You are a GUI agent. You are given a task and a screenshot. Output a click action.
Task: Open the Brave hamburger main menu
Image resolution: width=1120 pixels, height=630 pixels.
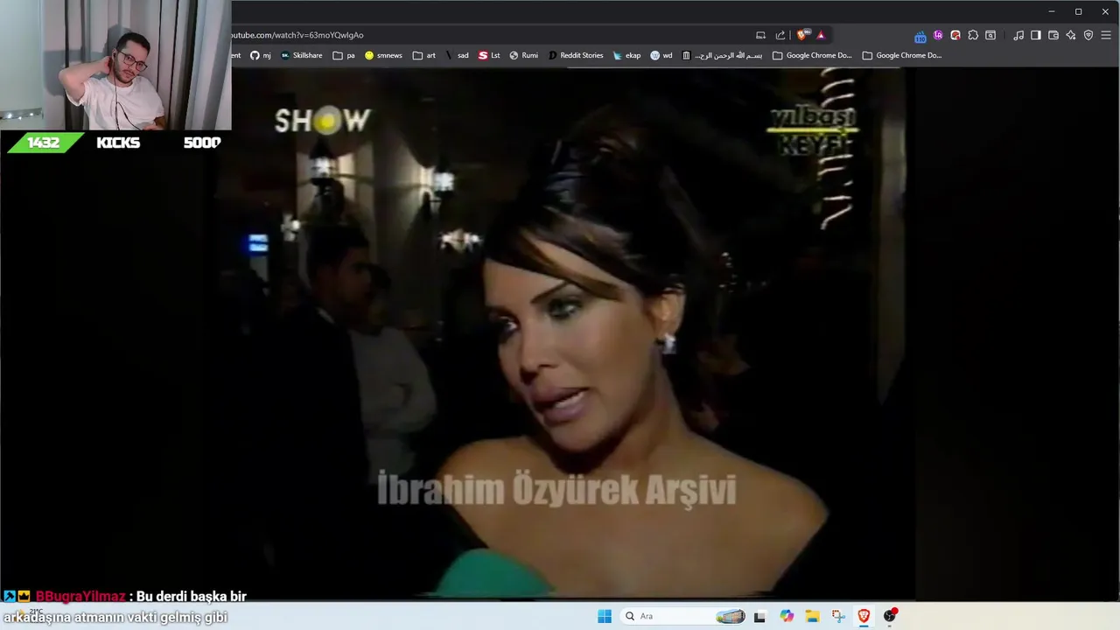(x=1106, y=35)
